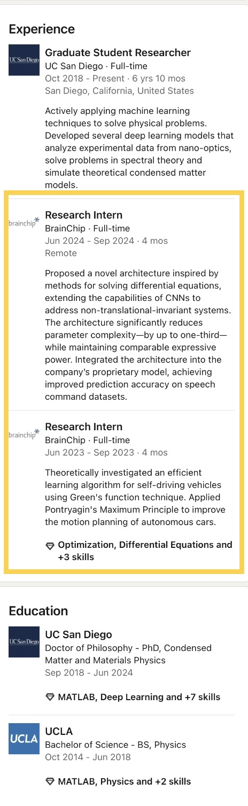248x806 pixels.
Task: Open the Research Intern Jun 2023 title
Action: coord(84,427)
